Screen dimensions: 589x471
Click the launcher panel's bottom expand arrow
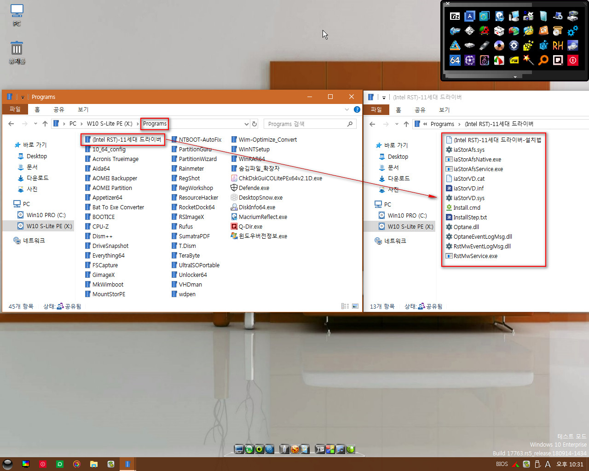tap(515, 77)
